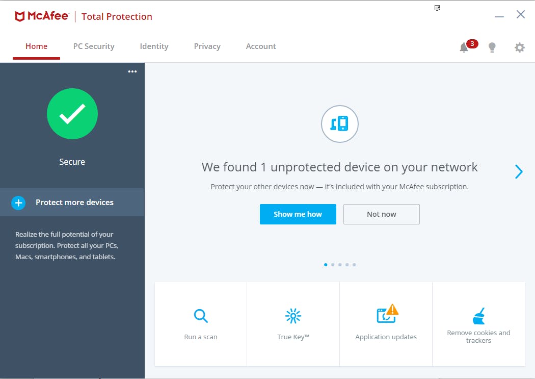Screen dimensions: 535x379
Task: Click the plus icon beside Protect more devices
Action: (18, 203)
